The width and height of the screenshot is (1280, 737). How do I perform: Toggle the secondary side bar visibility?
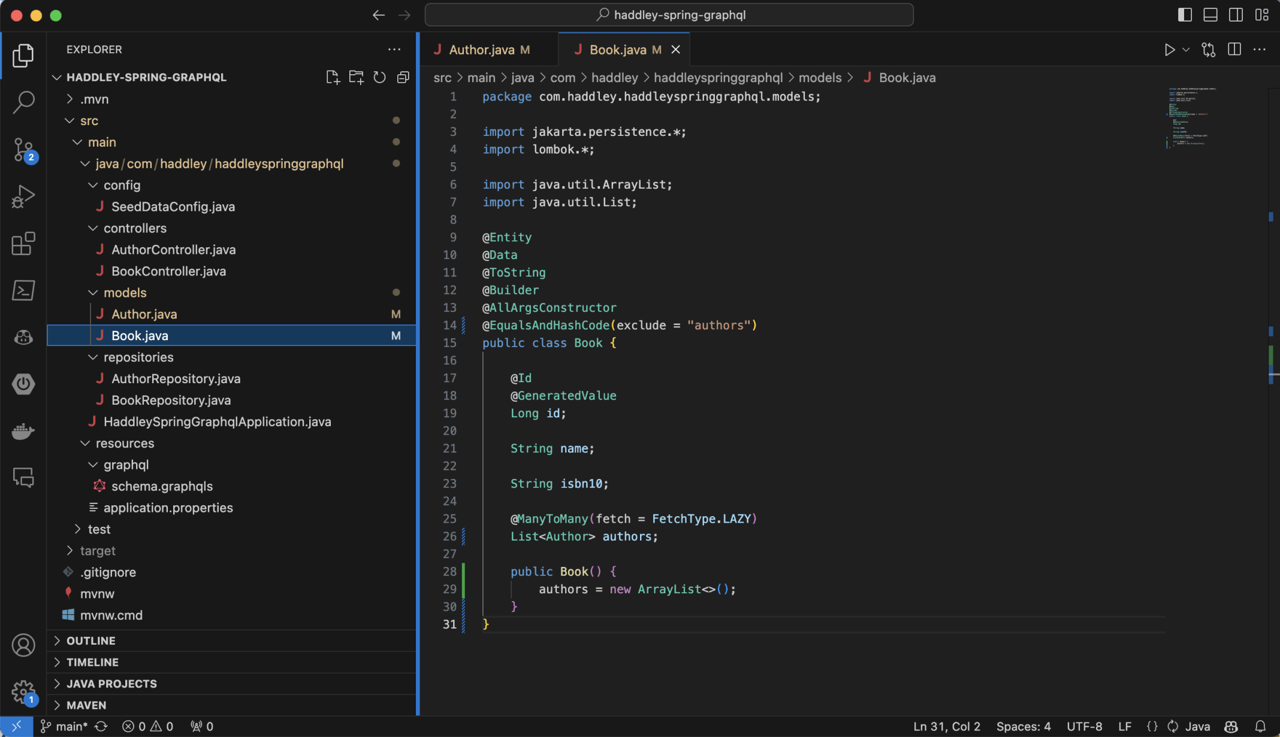pyautogui.click(x=1236, y=15)
